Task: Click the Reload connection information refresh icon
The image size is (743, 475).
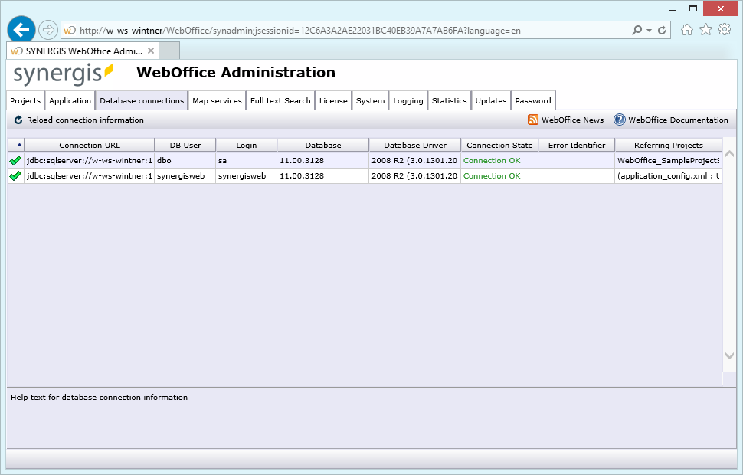Action: pyautogui.click(x=17, y=120)
